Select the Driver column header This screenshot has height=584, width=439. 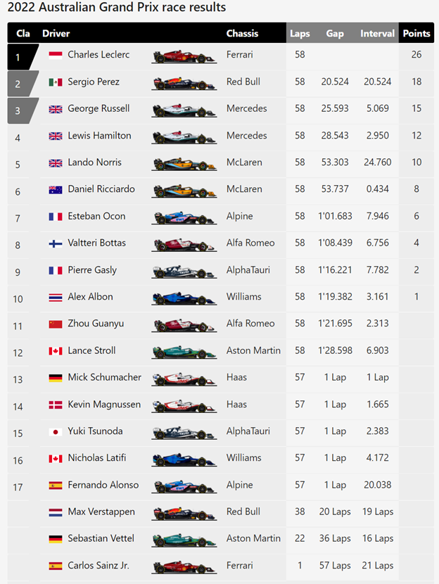click(x=56, y=33)
